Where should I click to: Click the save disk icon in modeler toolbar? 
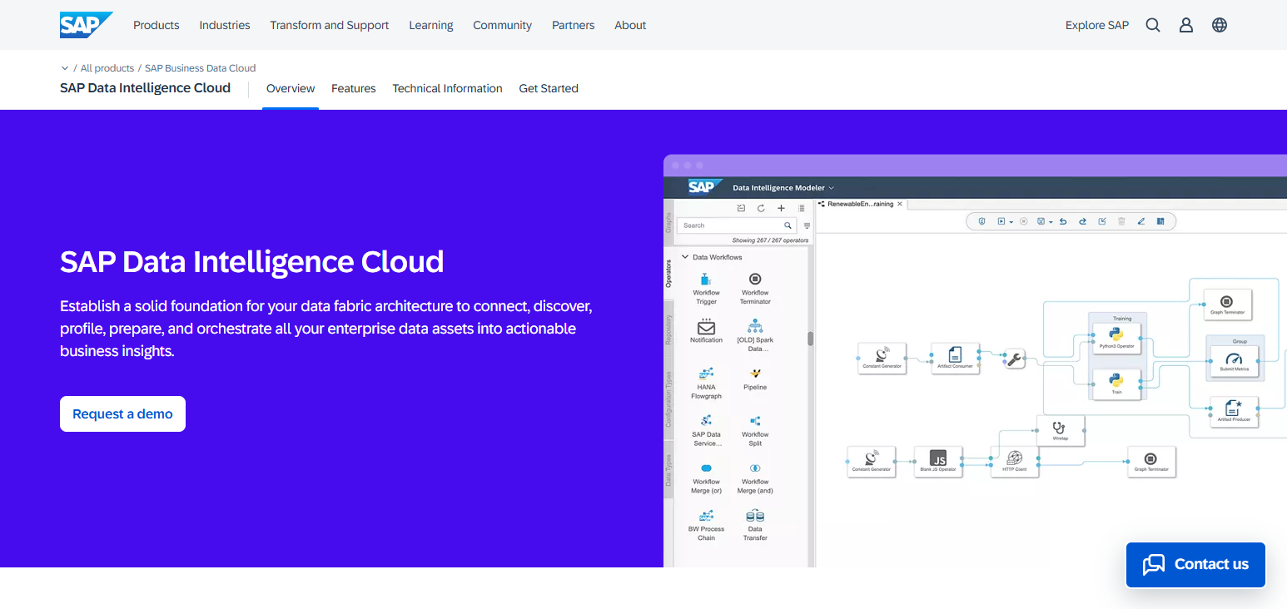point(1041,221)
